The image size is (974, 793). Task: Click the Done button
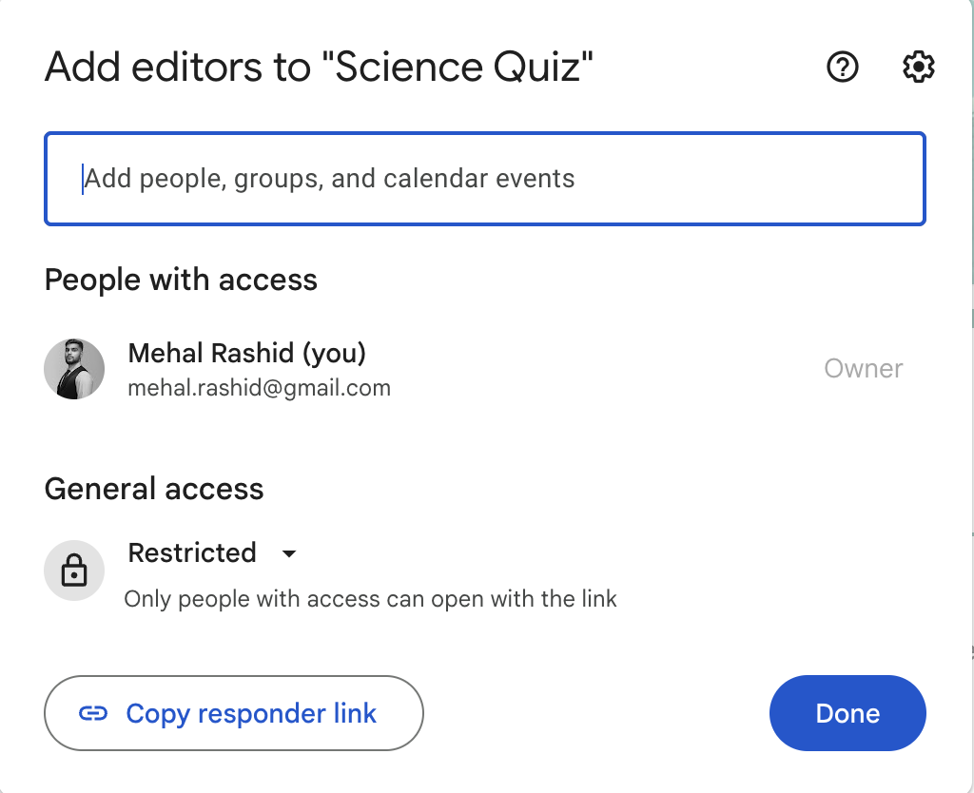click(x=847, y=713)
